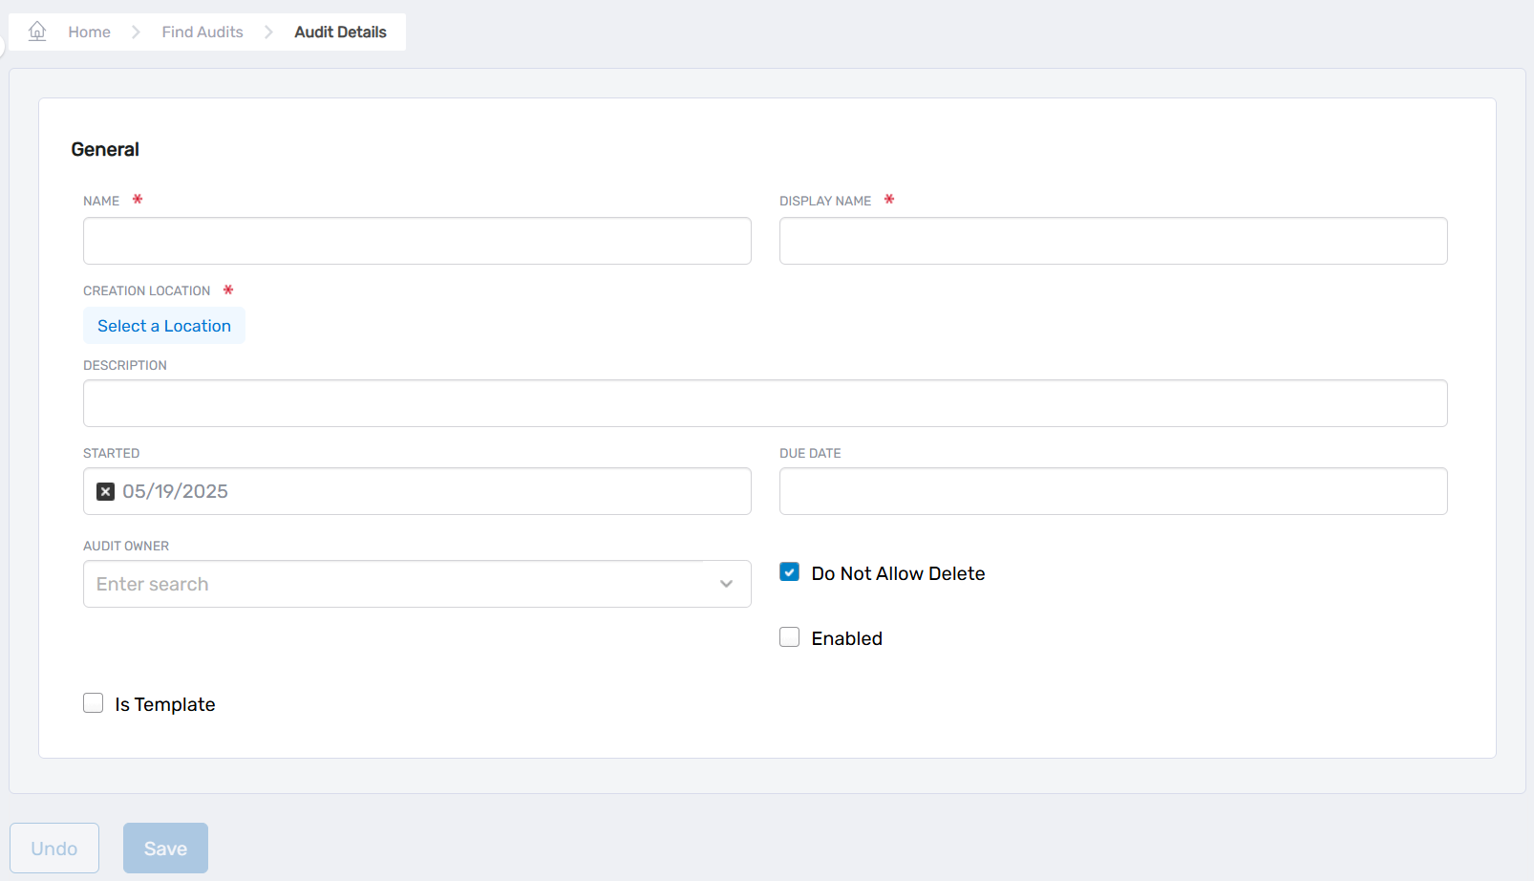The width and height of the screenshot is (1534, 881).
Task: Select the Audit Details breadcrumb
Action: [340, 32]
